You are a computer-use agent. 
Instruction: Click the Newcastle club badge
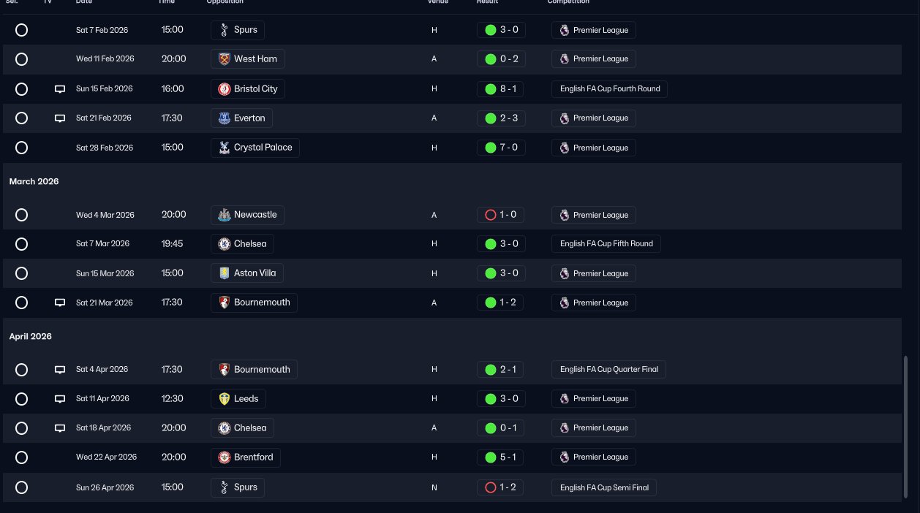pyautogui.click(x=225, y=215)
